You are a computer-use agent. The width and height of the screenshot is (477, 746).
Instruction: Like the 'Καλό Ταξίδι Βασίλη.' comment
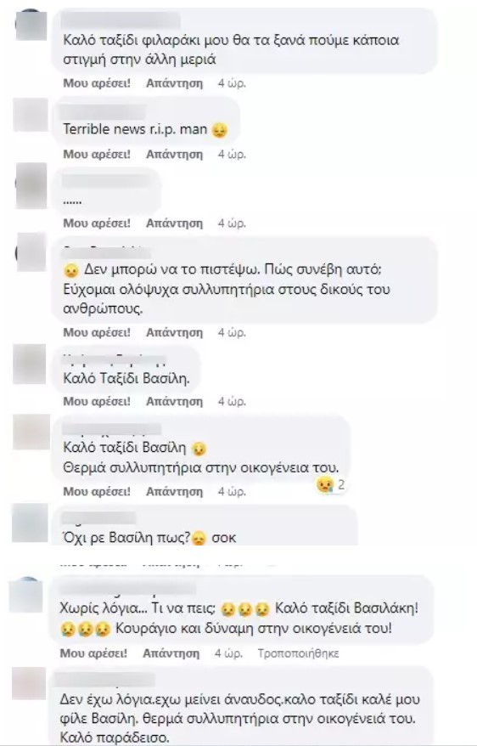click(97, 402)
